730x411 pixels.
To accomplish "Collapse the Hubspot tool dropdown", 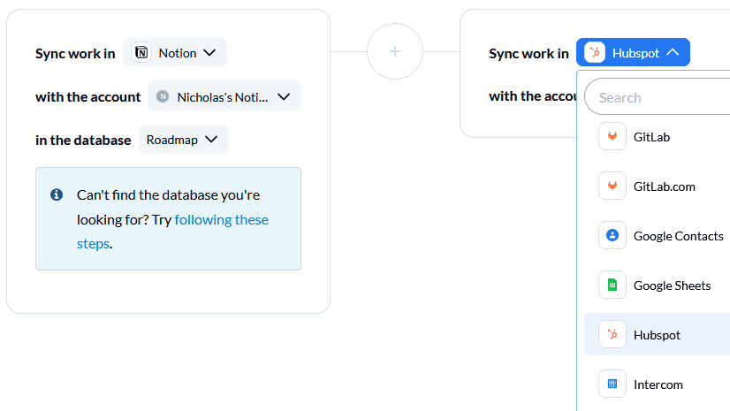I will 633,53.
